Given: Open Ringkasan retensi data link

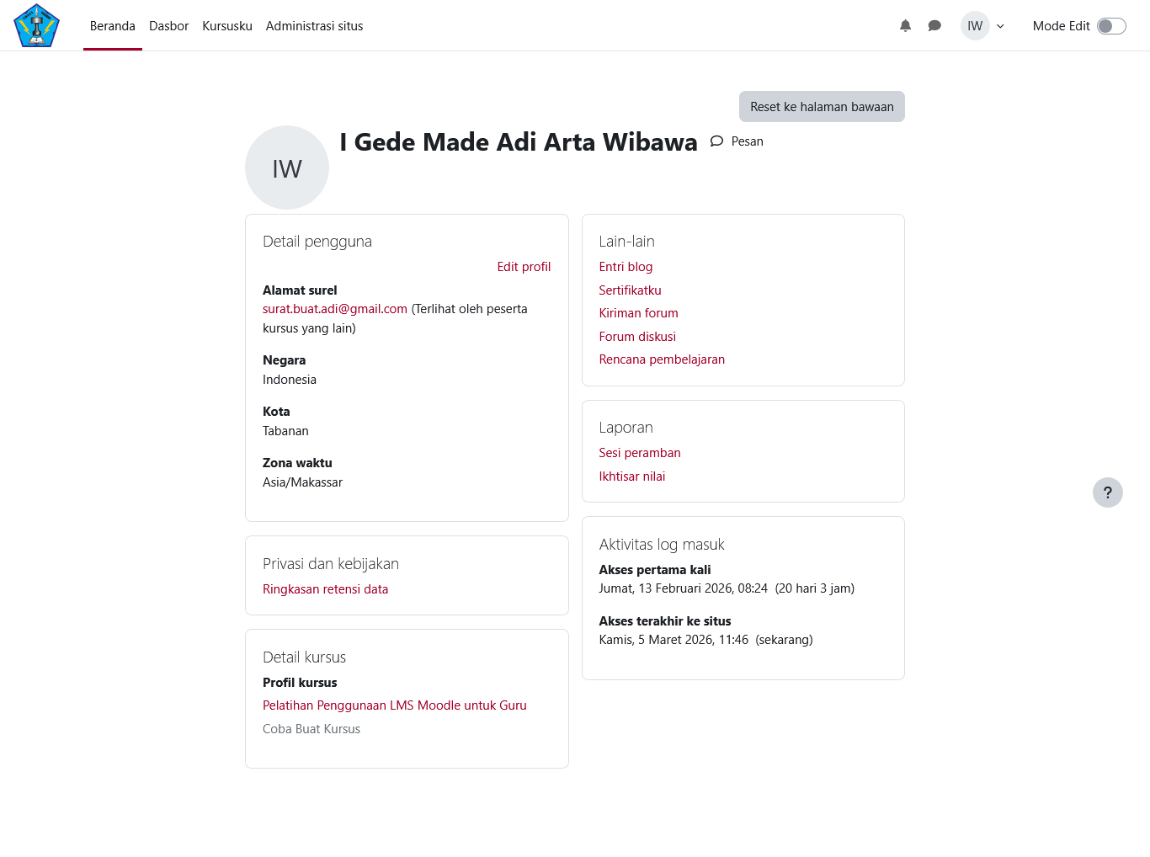Looking at the screenshot, I should (x=325, y=589).
